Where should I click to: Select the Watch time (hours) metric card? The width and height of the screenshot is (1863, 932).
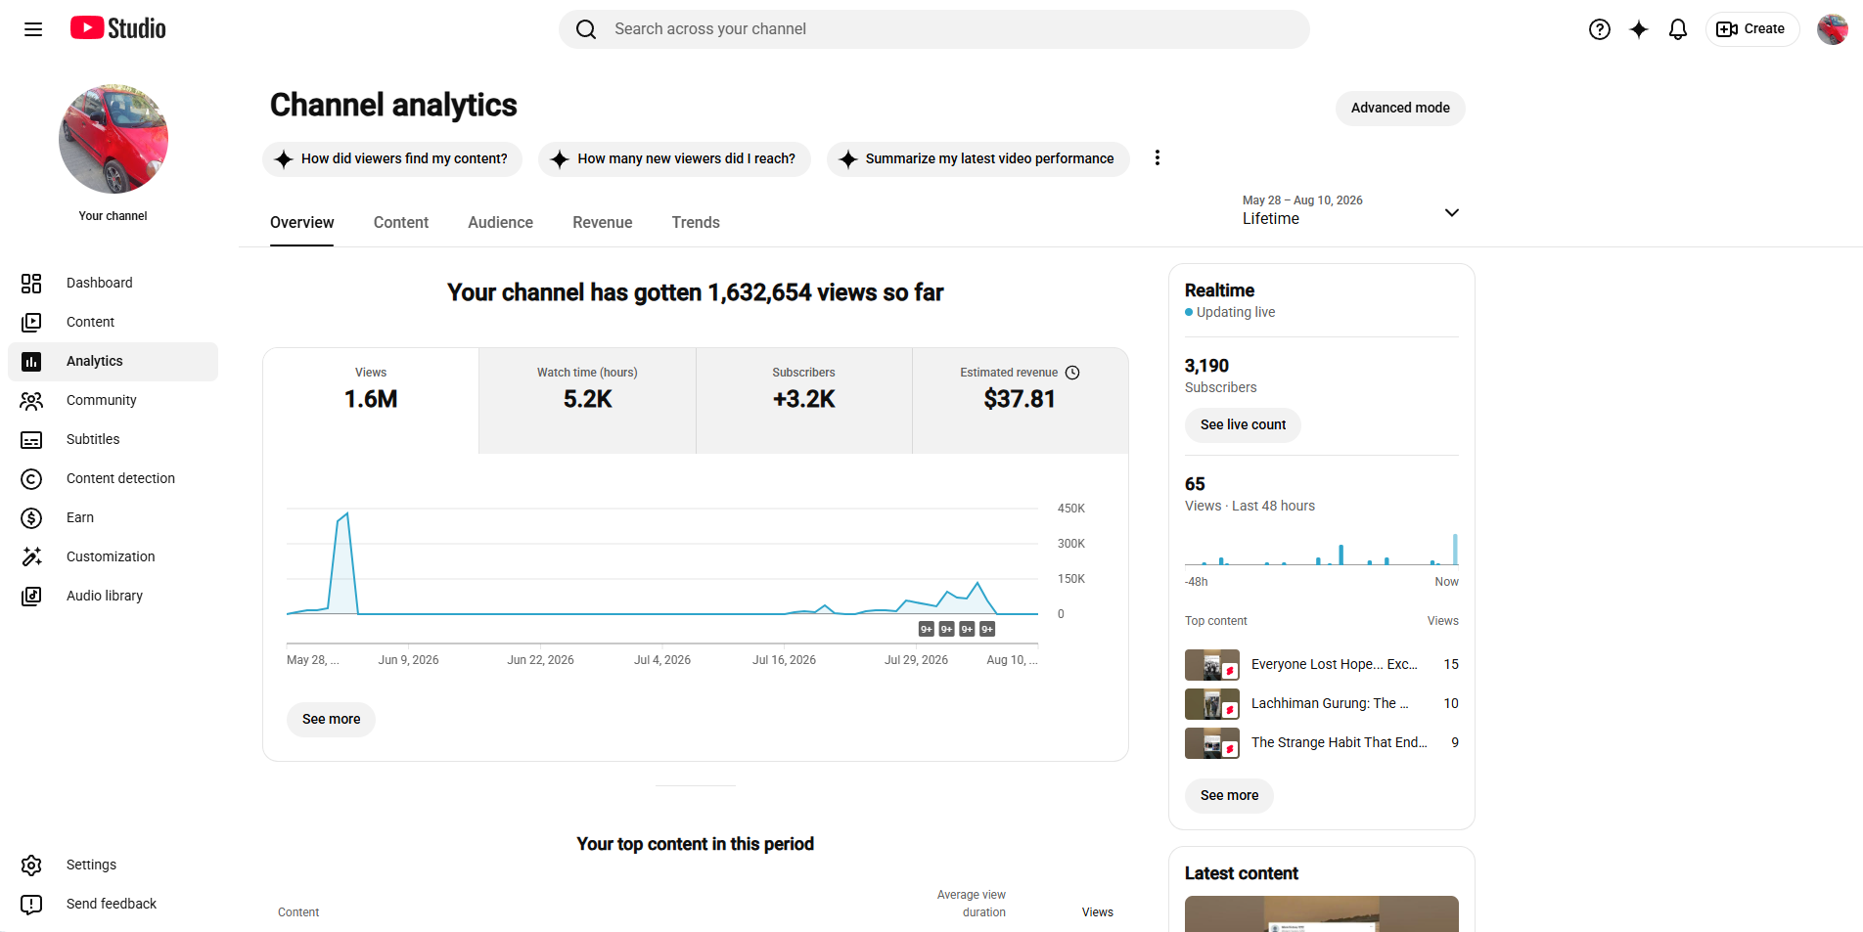587,400
